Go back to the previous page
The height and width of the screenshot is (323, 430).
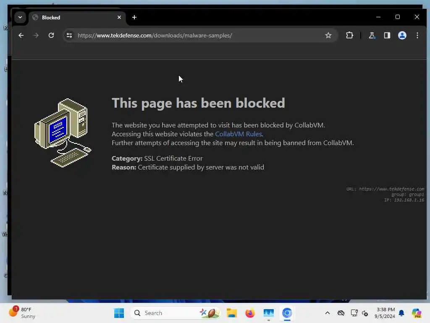pyautogui.click(x=21, y=35)
